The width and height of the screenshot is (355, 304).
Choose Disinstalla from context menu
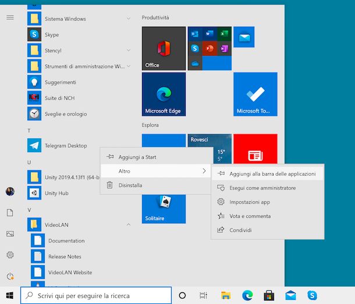[155, 185]
